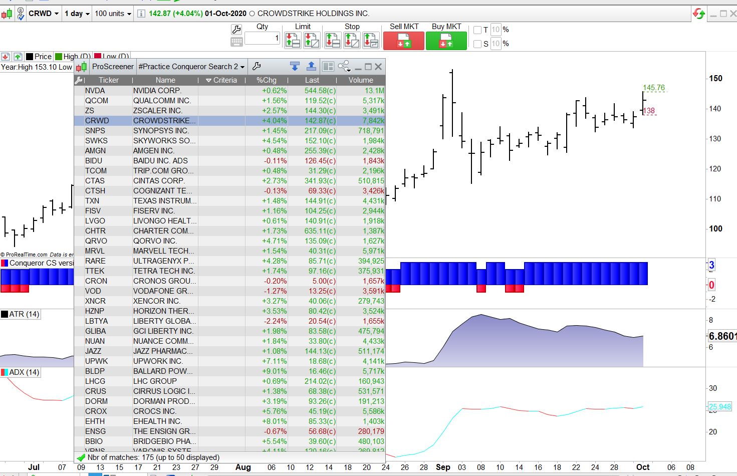Maximize the ProScreener window
This screenshot has height=476, width=737.
click(368, 67)
